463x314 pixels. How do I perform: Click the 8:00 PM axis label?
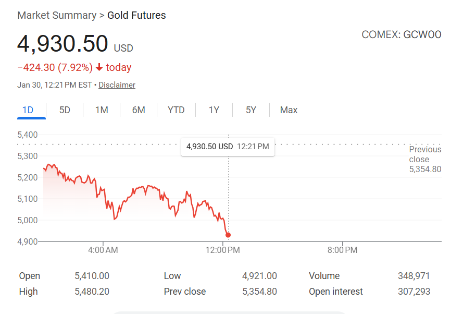point(342,250)
